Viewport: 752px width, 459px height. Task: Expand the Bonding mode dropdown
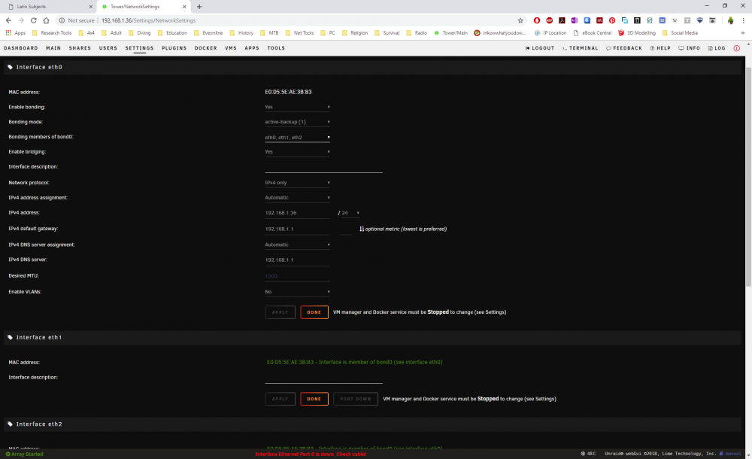pyautogui.click(x=297, y=122)
